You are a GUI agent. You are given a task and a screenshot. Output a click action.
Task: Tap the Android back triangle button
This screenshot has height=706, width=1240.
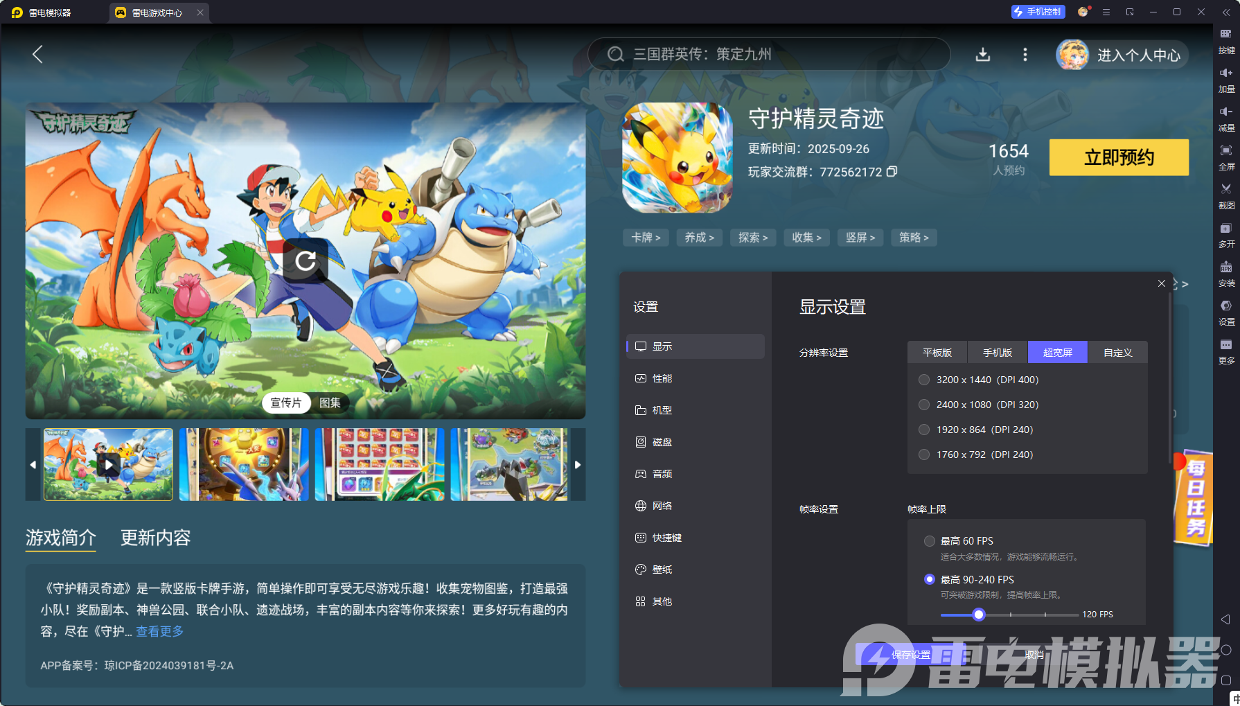point(1225,619)
